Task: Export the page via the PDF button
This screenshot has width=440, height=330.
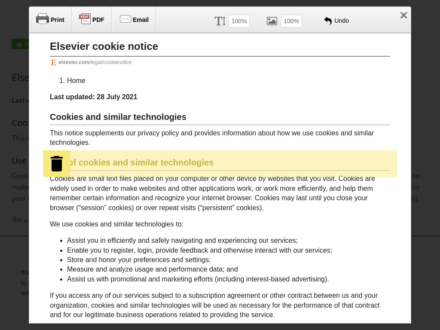Action: [x=92, y=20]
